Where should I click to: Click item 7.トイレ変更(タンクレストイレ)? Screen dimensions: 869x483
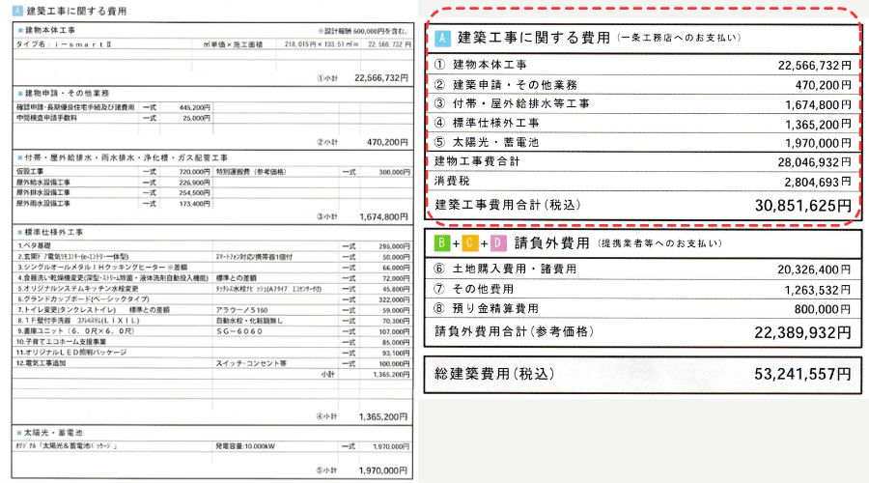tap(67, 310)
